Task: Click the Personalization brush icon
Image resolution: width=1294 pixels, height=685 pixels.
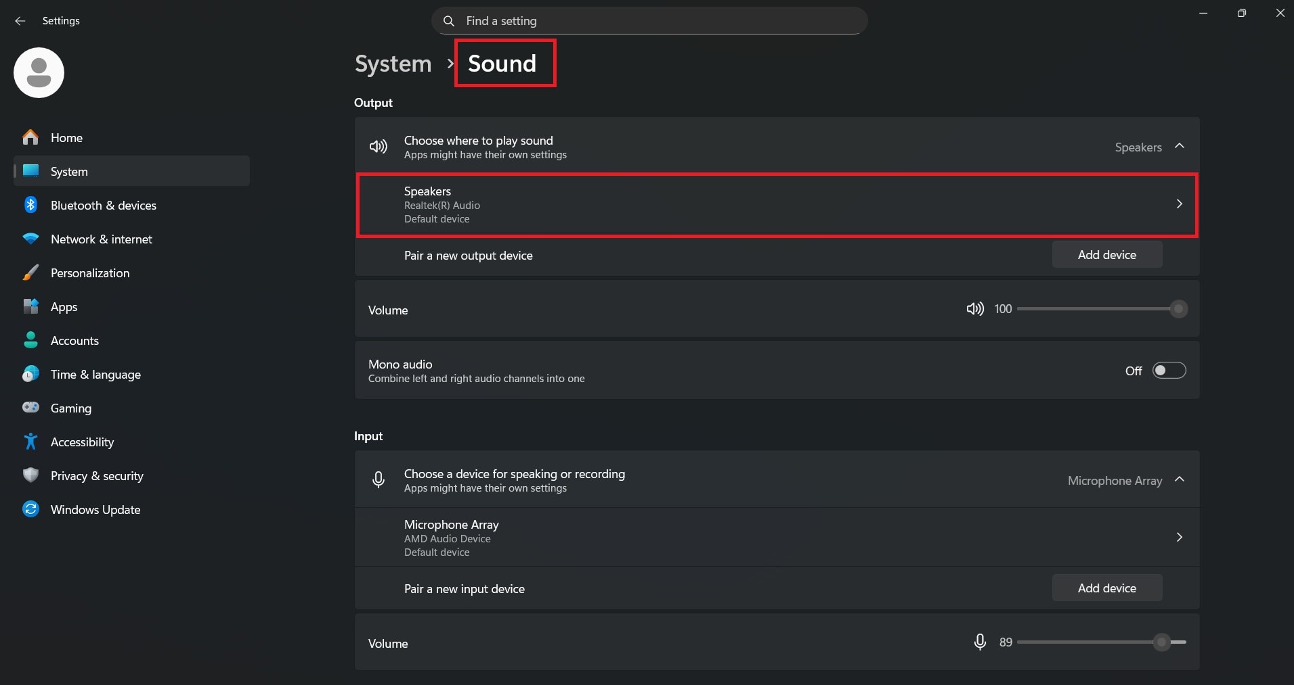Action: coord(31,273)
